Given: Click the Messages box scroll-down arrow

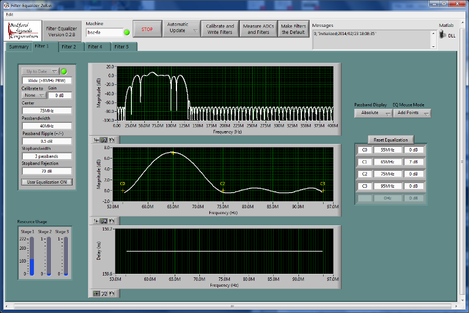Looking at the screenshot, I should [x=433, y=46].
